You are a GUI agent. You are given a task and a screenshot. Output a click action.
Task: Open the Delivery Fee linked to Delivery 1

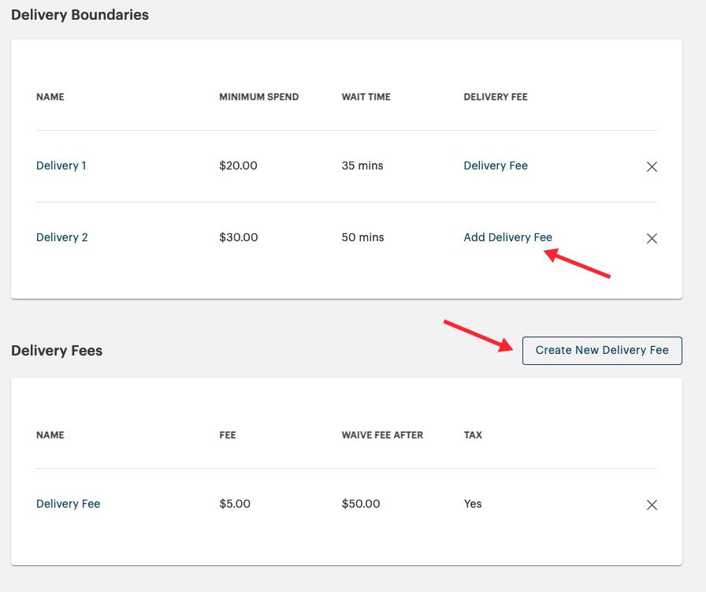(496, 166)
